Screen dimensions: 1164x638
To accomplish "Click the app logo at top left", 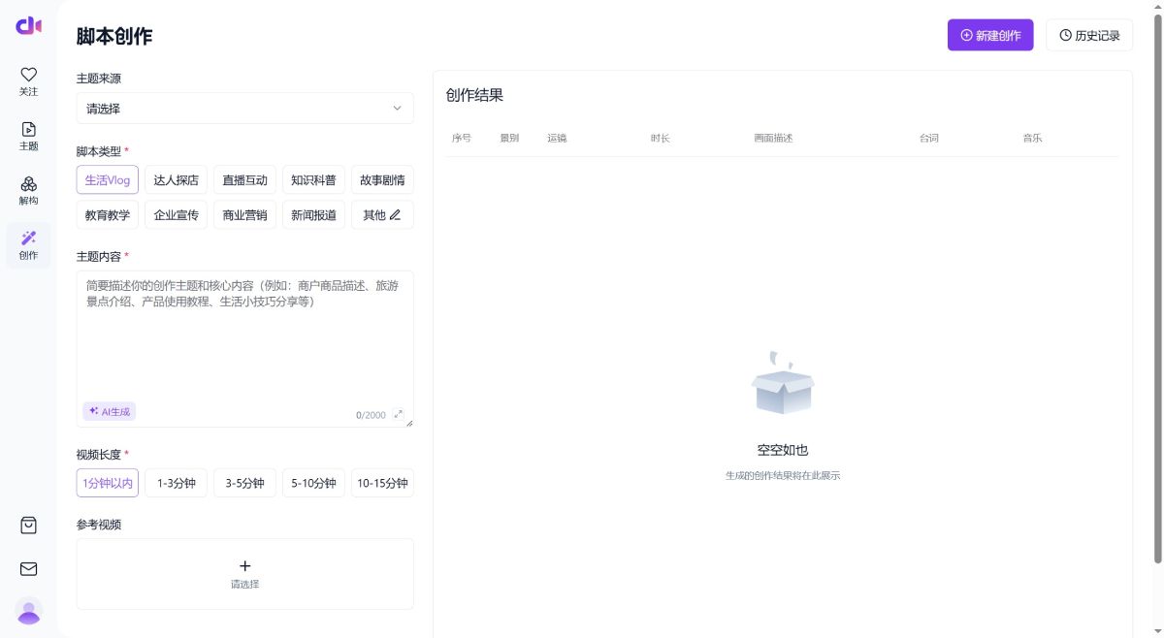I will pyautogui.click(x=28, y=26).
